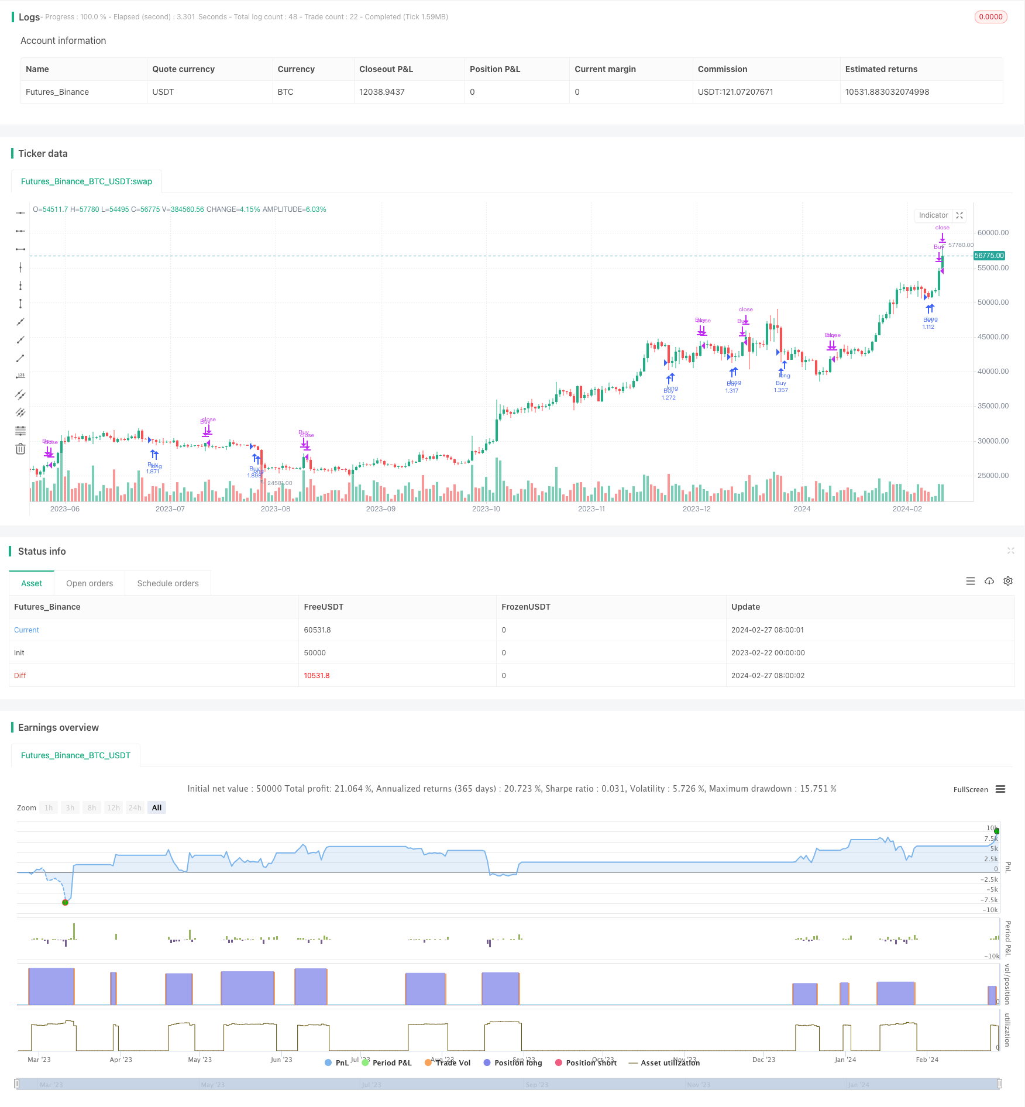The height and width of the screenshot is (1107, 1025).
Task: Open the earnings chart hamburger menu
Action: click(x=1000, y=789)
